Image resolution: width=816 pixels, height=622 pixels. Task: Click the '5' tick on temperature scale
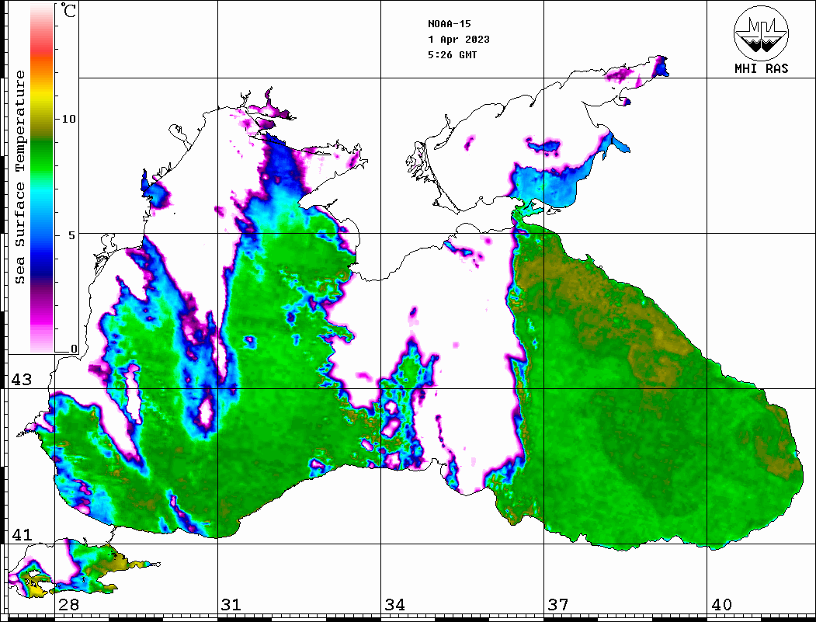pyautogui.click(x=72, y=235)
